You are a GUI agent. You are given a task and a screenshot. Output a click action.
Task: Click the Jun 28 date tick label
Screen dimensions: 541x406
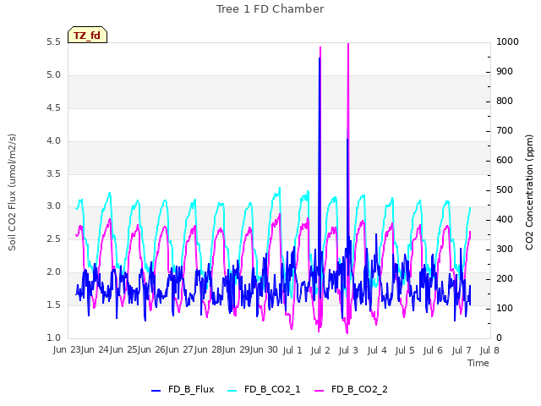209,350
